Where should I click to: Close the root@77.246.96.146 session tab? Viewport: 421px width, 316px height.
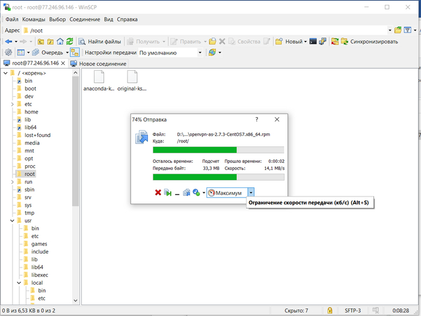[x=63, y=63]
